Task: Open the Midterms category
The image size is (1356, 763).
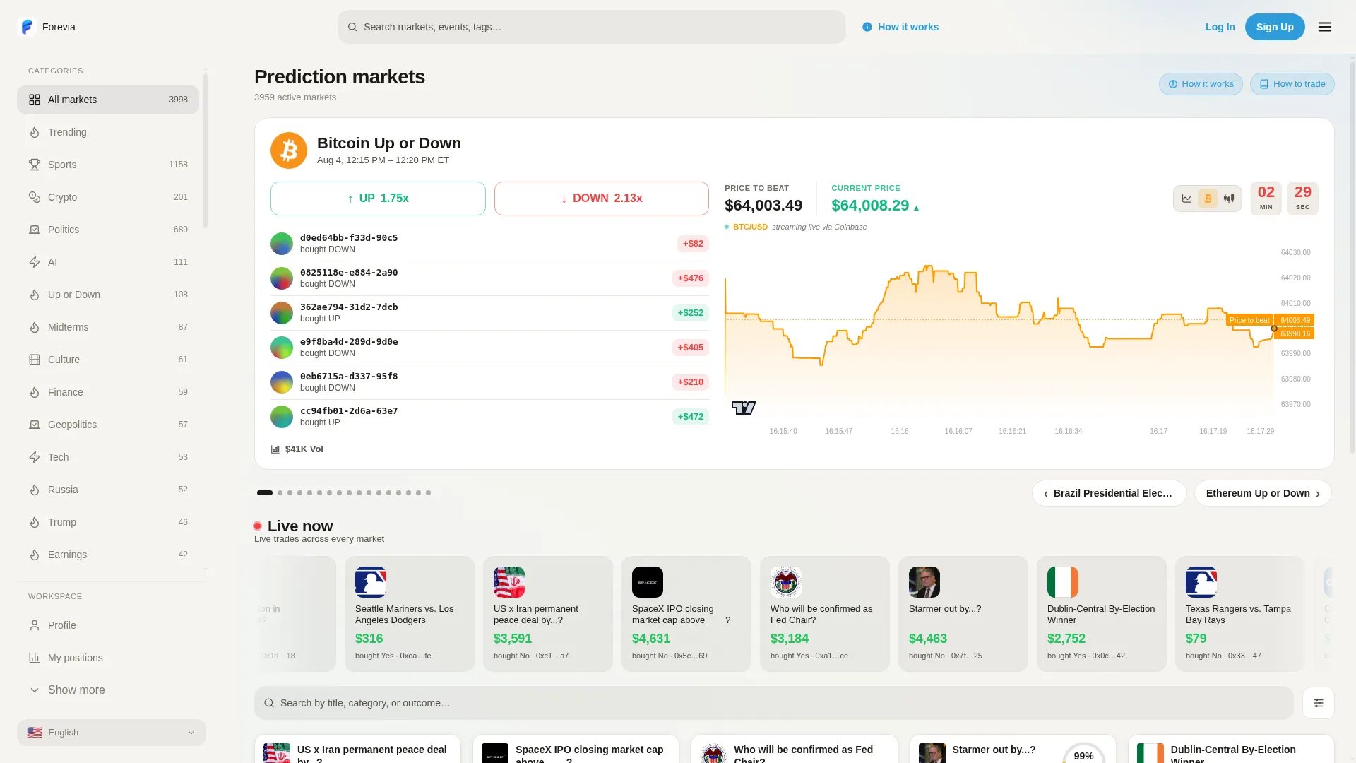Action: (108, 327)
